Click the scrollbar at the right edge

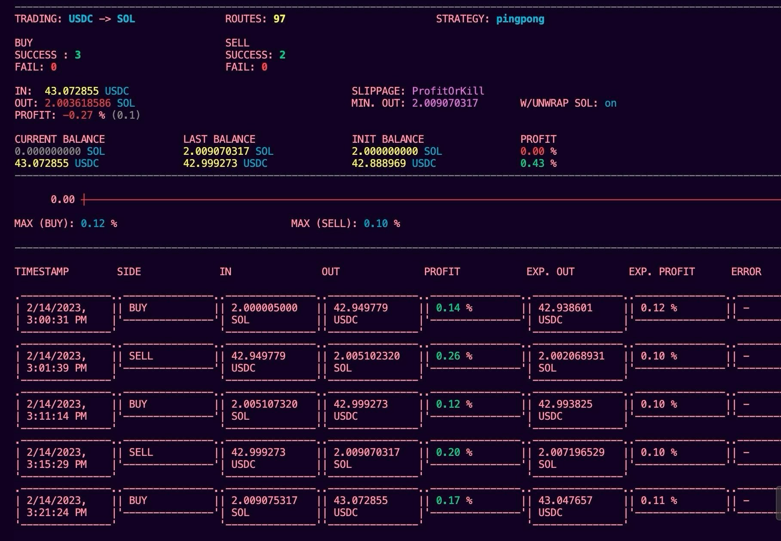tap(778, 503)
